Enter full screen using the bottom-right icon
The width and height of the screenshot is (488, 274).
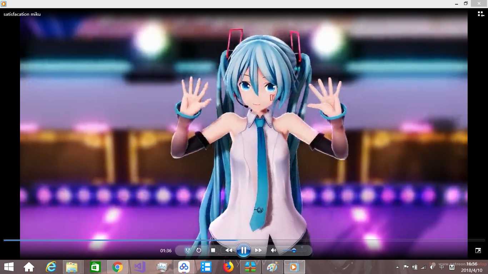[478, 250]
